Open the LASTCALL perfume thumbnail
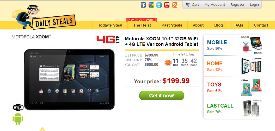275x131 pixels. coord(252,108)
